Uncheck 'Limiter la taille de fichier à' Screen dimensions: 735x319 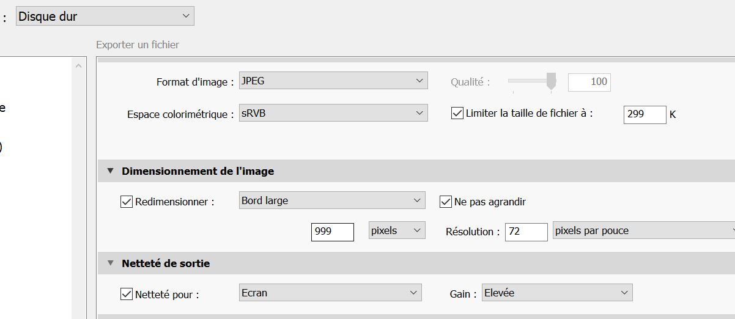coord(457,113)
